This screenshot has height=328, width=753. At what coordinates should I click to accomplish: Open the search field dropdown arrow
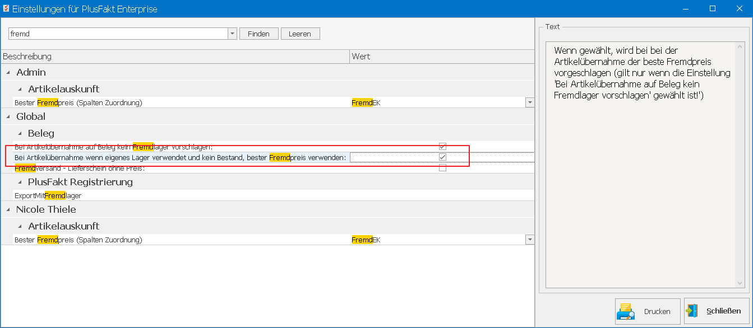(x=232, y=34)
